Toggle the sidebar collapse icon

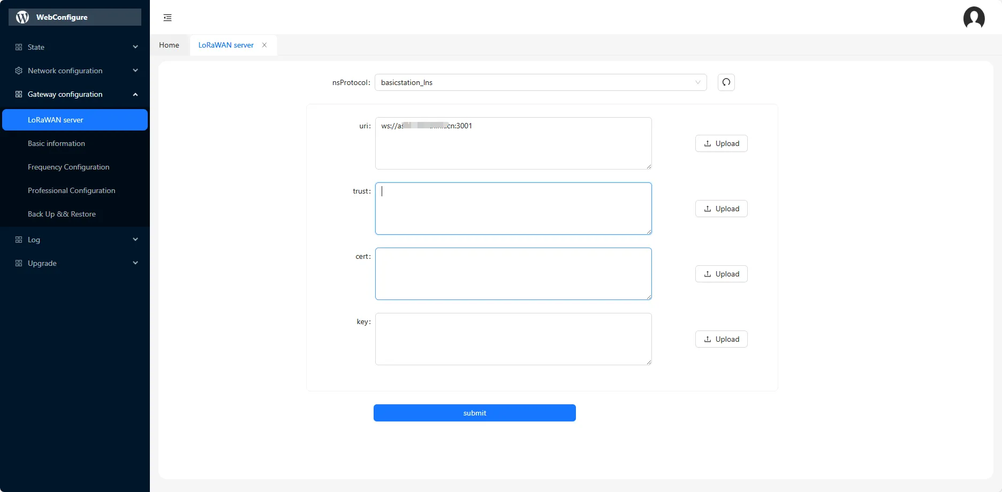[168, 18]
